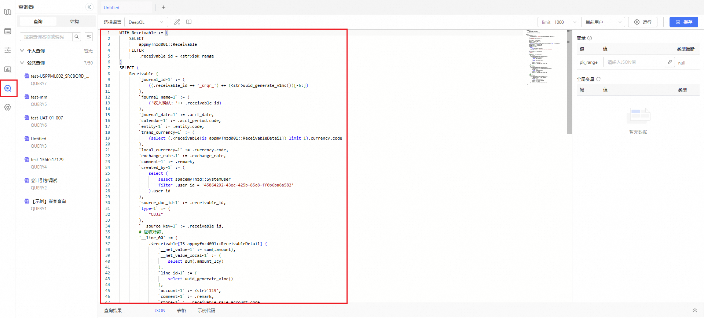Switch to the 表格 result tab
This screenshot has height=318, width=704.
[181, 310]
